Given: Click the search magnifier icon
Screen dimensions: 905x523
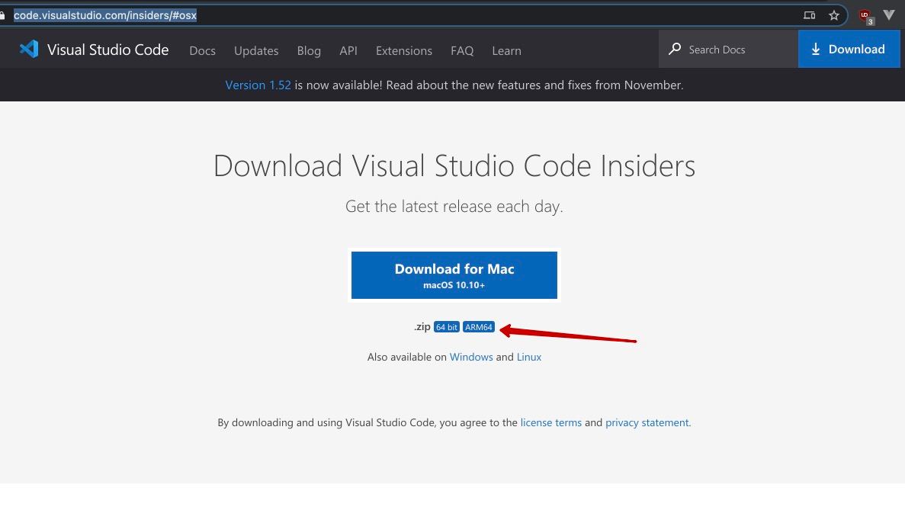Looking at the screenshot, I should click(675, 49).
